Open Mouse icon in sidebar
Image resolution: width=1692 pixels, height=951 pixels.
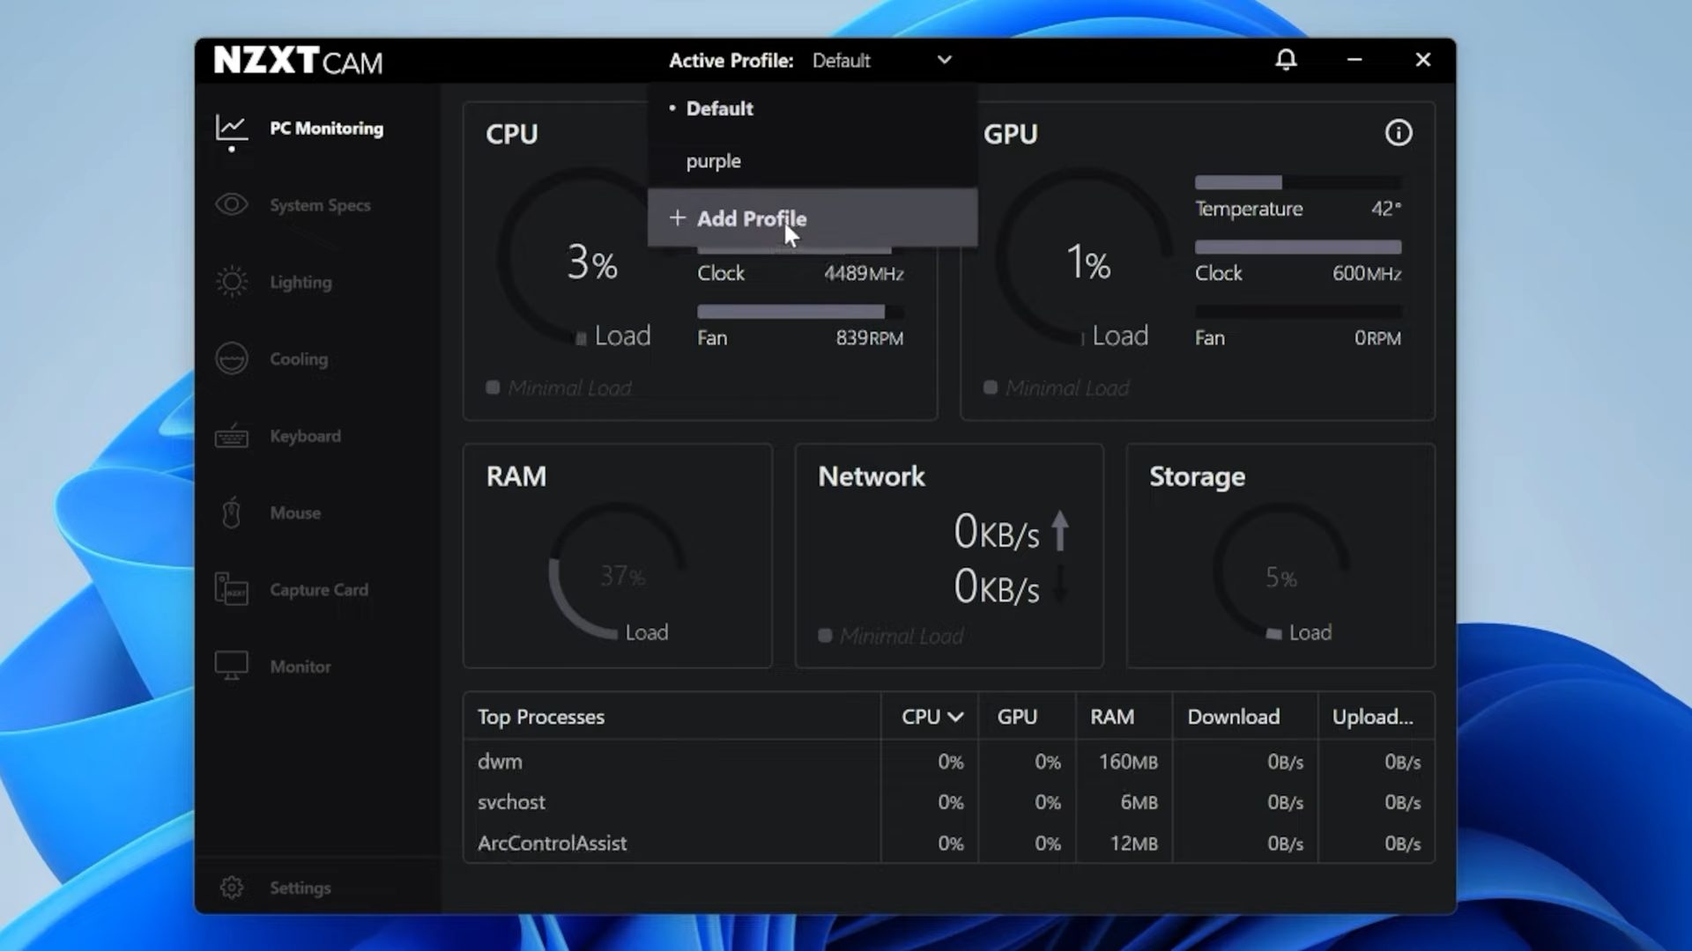click(232, 512)
